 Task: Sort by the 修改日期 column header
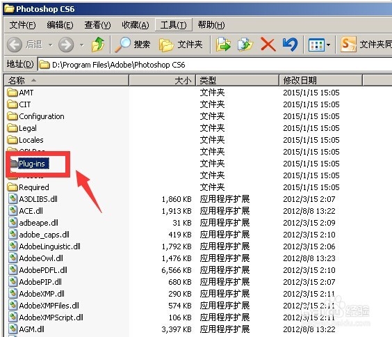320,81
